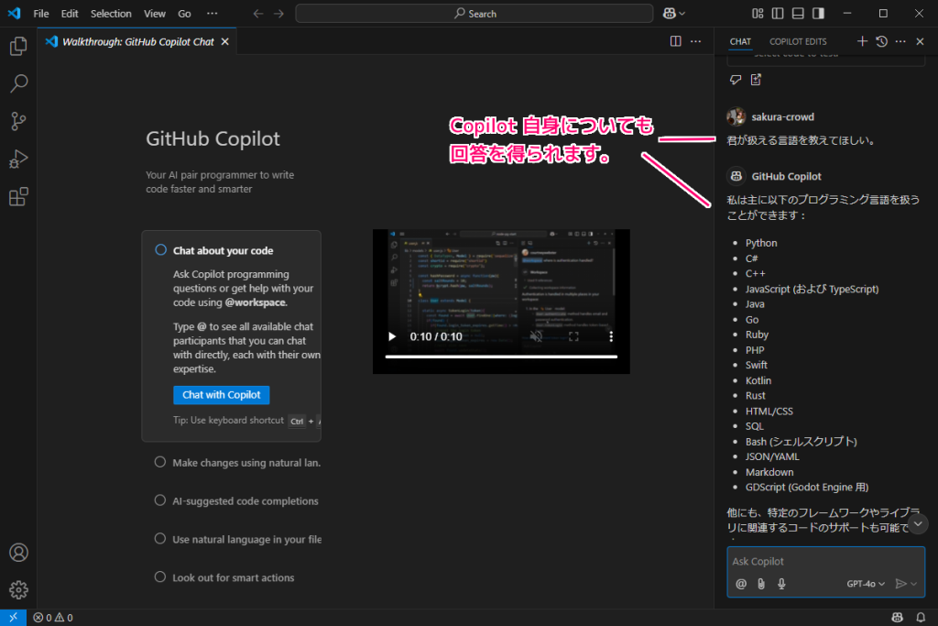Open the Explorer view in activity bar

18,46
